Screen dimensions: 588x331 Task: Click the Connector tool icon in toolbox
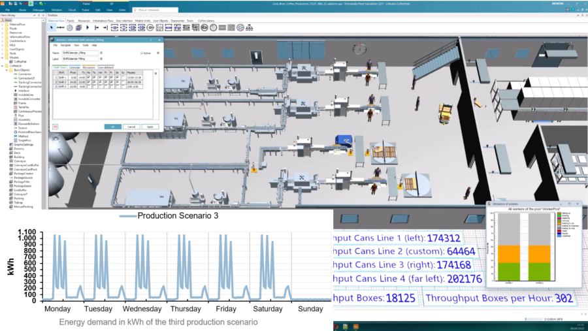[x=61, y=27]
